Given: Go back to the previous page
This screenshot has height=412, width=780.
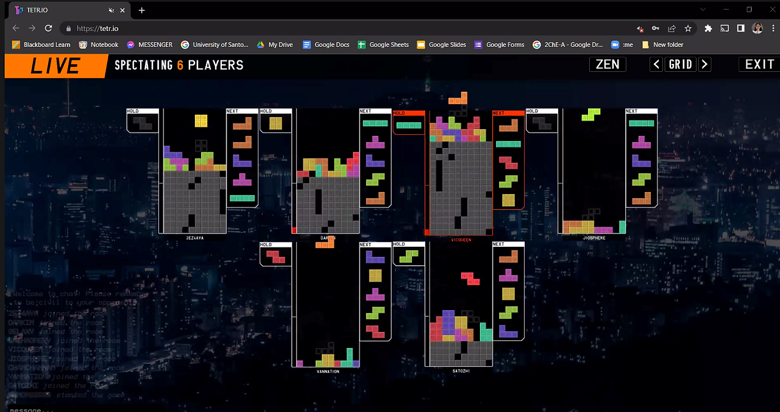Looking at the screenshot, I should point(16,28).
